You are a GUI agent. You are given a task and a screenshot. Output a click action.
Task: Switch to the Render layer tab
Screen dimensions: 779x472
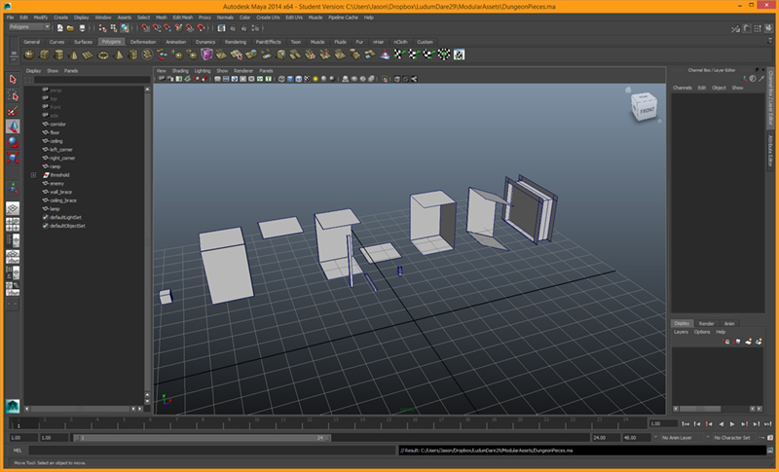706,324
